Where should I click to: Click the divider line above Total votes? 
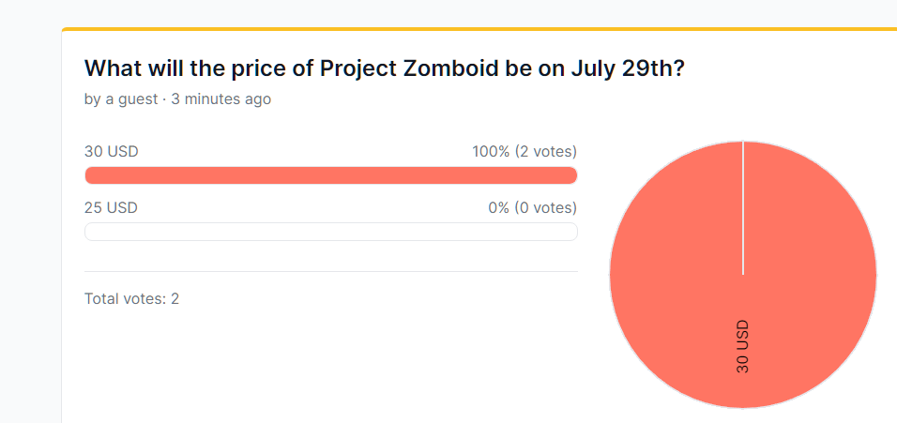pyautogui.click(x=330, y=271)
